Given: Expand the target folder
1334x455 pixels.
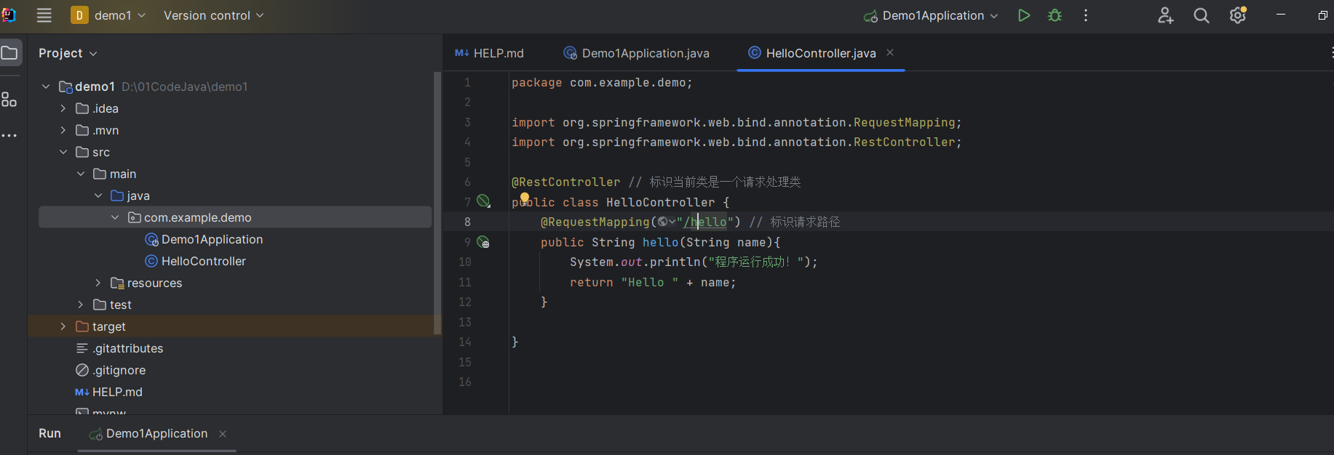Looking at the screenshot, I should 63,326.
